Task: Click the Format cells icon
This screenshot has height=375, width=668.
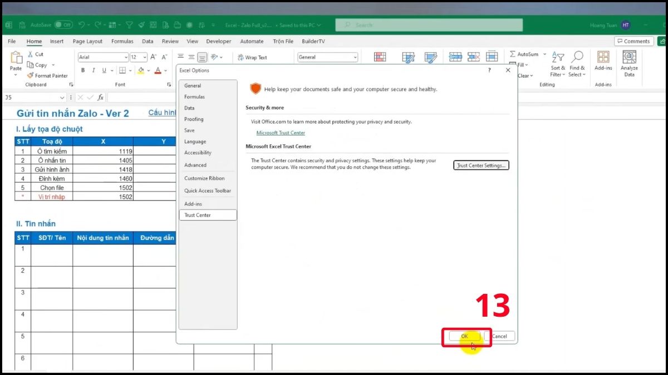Action: coord(492,57)
